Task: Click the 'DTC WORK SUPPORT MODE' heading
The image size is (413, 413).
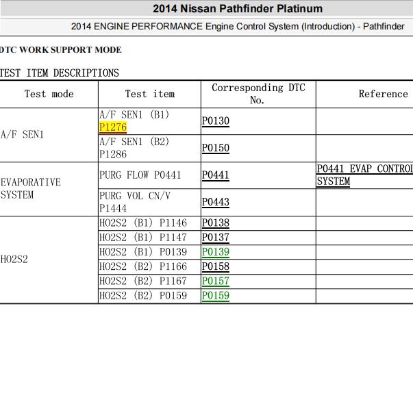Action: click(61, 50)
